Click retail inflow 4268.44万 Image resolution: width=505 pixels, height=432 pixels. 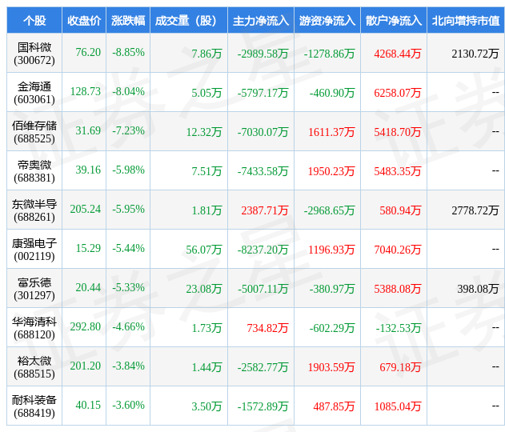398,54
